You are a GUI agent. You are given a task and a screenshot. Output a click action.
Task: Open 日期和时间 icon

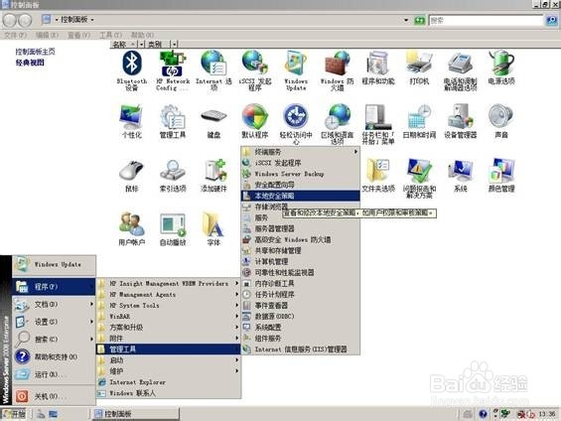click(419, 121)
